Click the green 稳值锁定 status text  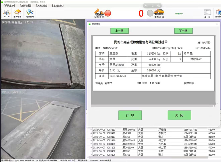coord(179,14)
